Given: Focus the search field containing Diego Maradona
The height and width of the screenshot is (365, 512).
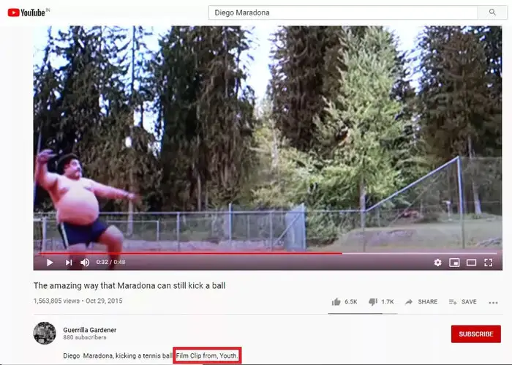Looking at the screenshot, I should pyautogui.click(x=343, y=12).
